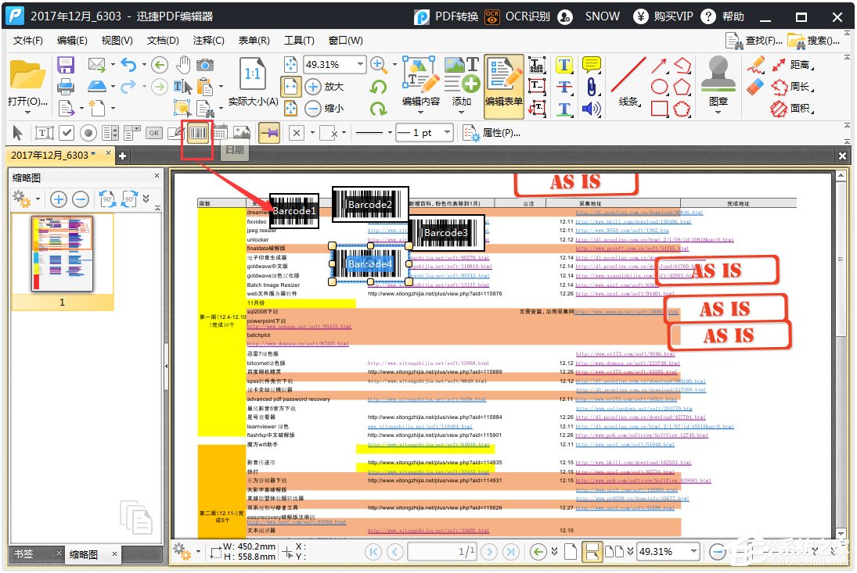Toggle the pin keep-tool-selected button
The width and height of the screenshot is (857, 573).
(x=269, y=133)
